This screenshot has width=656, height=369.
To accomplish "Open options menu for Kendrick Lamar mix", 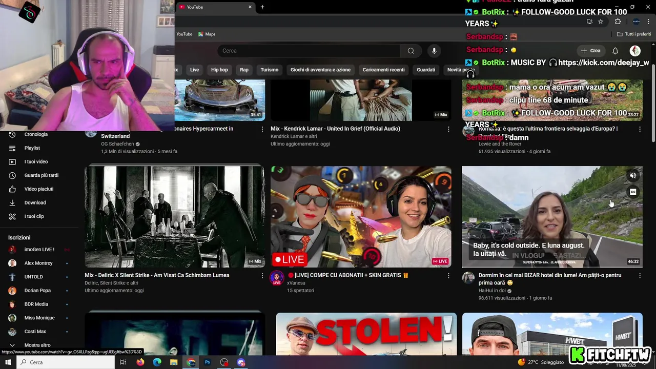I will [448, 129].
